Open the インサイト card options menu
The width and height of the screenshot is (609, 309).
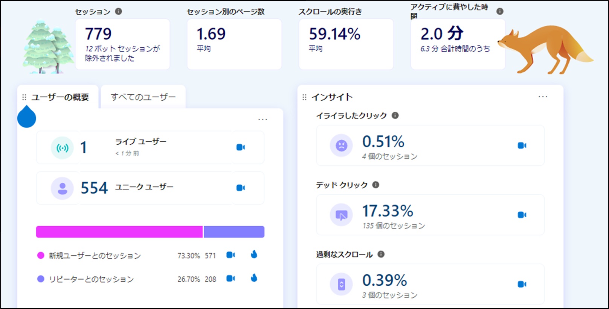pos(543,97)
